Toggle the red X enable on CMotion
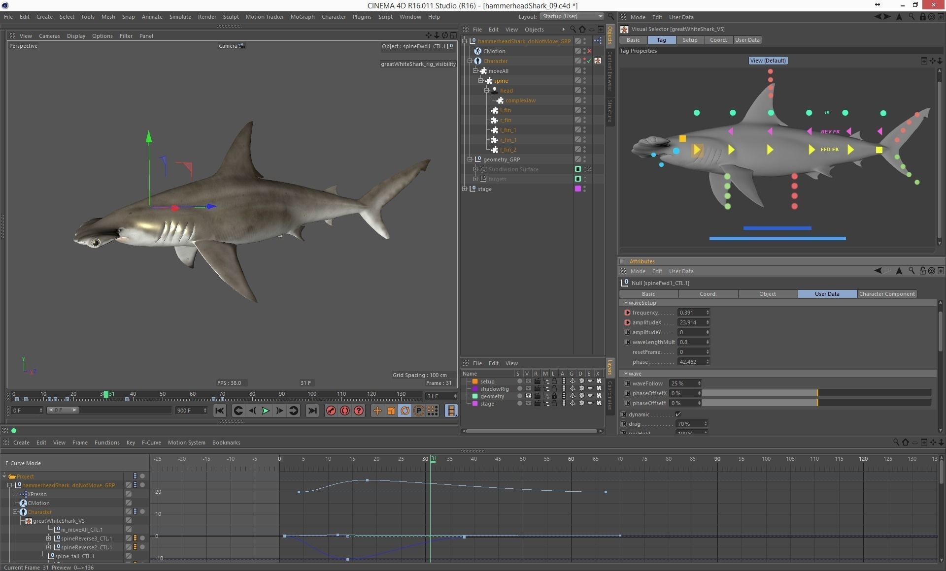 pos(589,51)
